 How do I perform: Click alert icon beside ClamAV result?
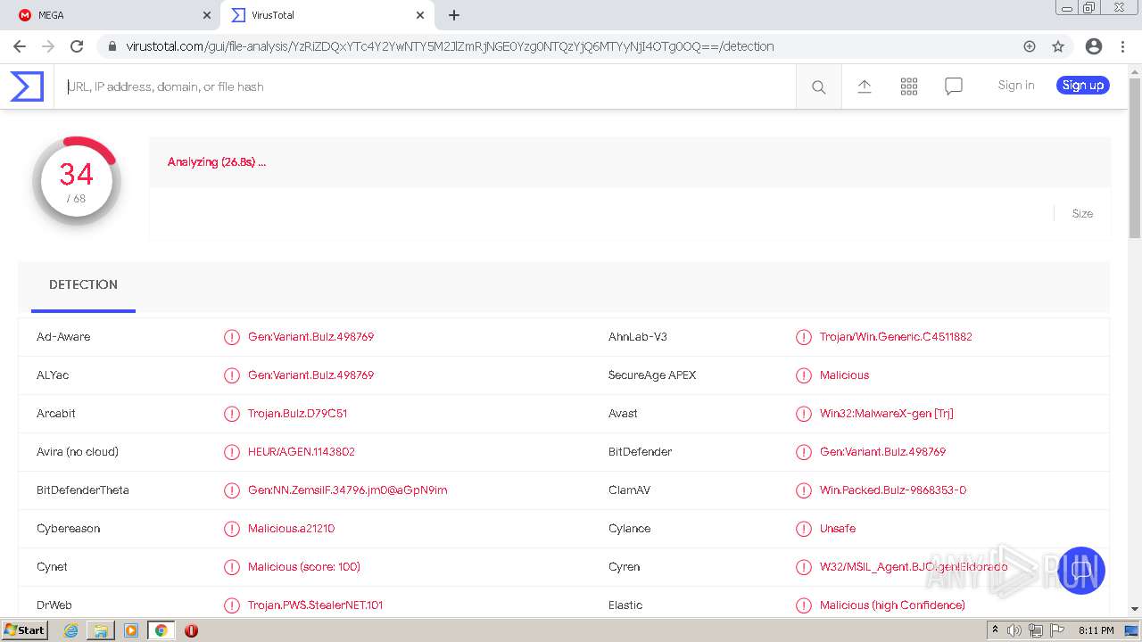pyautogui.click(x=804, y=490)
